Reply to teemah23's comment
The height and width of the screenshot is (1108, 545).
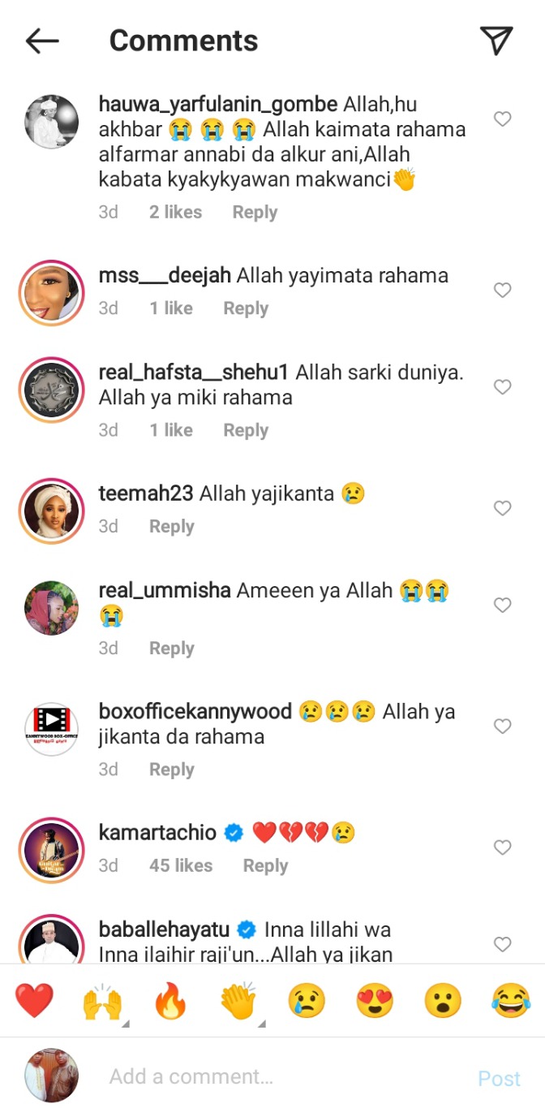172,526
